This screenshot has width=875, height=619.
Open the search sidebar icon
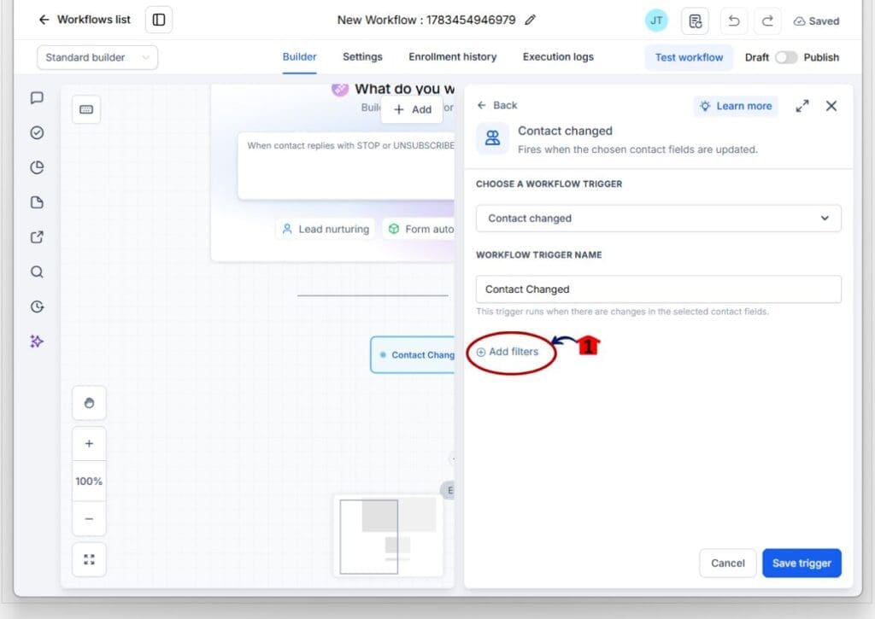pyautogui.click(x=37, y=272)
